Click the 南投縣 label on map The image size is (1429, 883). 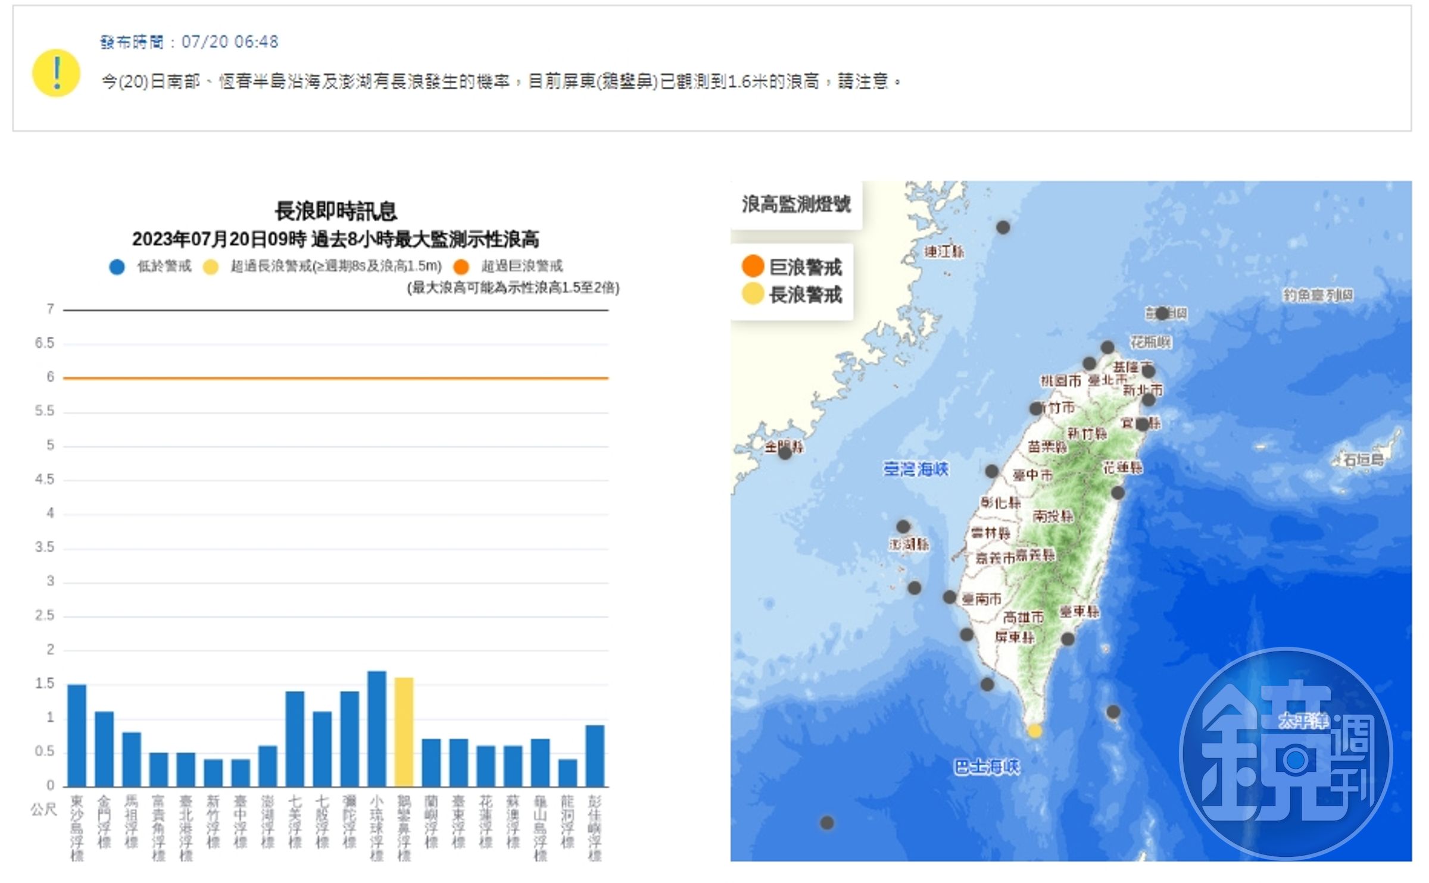point(1053,516)
